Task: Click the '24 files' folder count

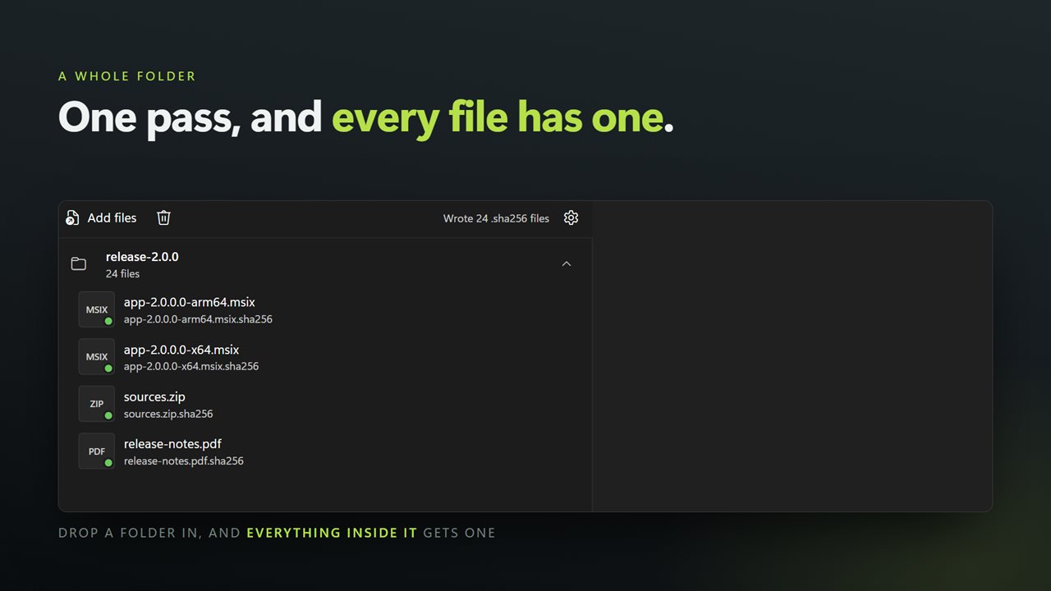Action: click(x=123, y=274)
